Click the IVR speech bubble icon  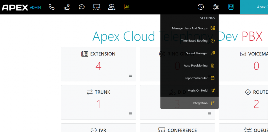[x=94, y=130]
